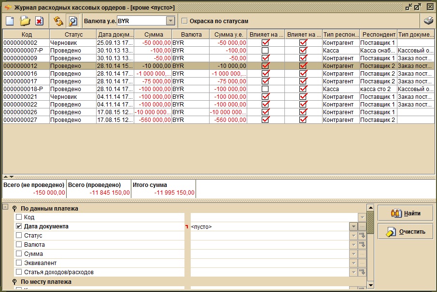
Task: Click ellipsis button for Сумма filter
Action: (x=362, y=254)
